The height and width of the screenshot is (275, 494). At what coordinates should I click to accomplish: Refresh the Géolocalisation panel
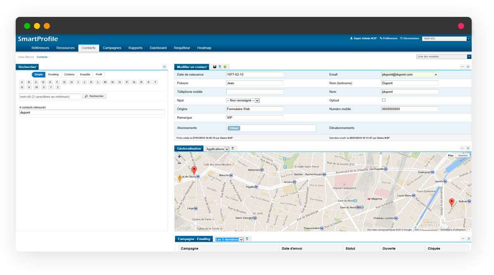[x=233, y=149]
